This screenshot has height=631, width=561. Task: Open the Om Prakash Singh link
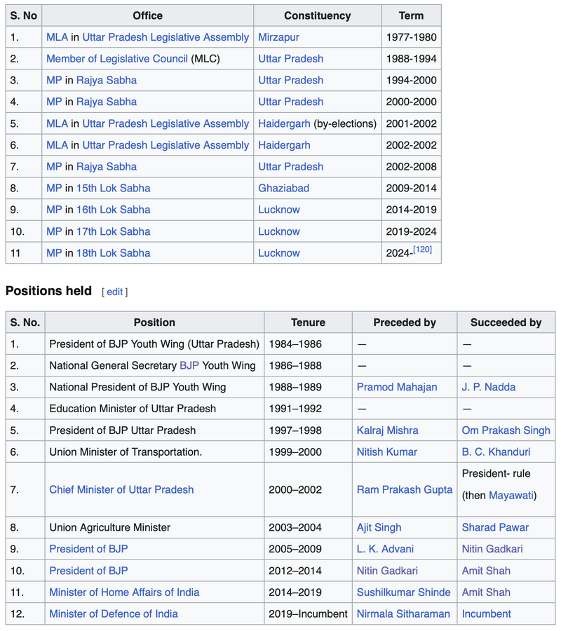(x=506, y=430)
